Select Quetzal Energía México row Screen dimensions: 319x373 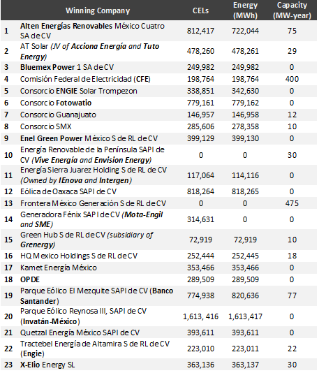tap(158, 332)
